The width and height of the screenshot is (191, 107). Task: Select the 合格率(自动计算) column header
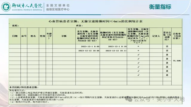pyautogui.click(x=177, y=36)
